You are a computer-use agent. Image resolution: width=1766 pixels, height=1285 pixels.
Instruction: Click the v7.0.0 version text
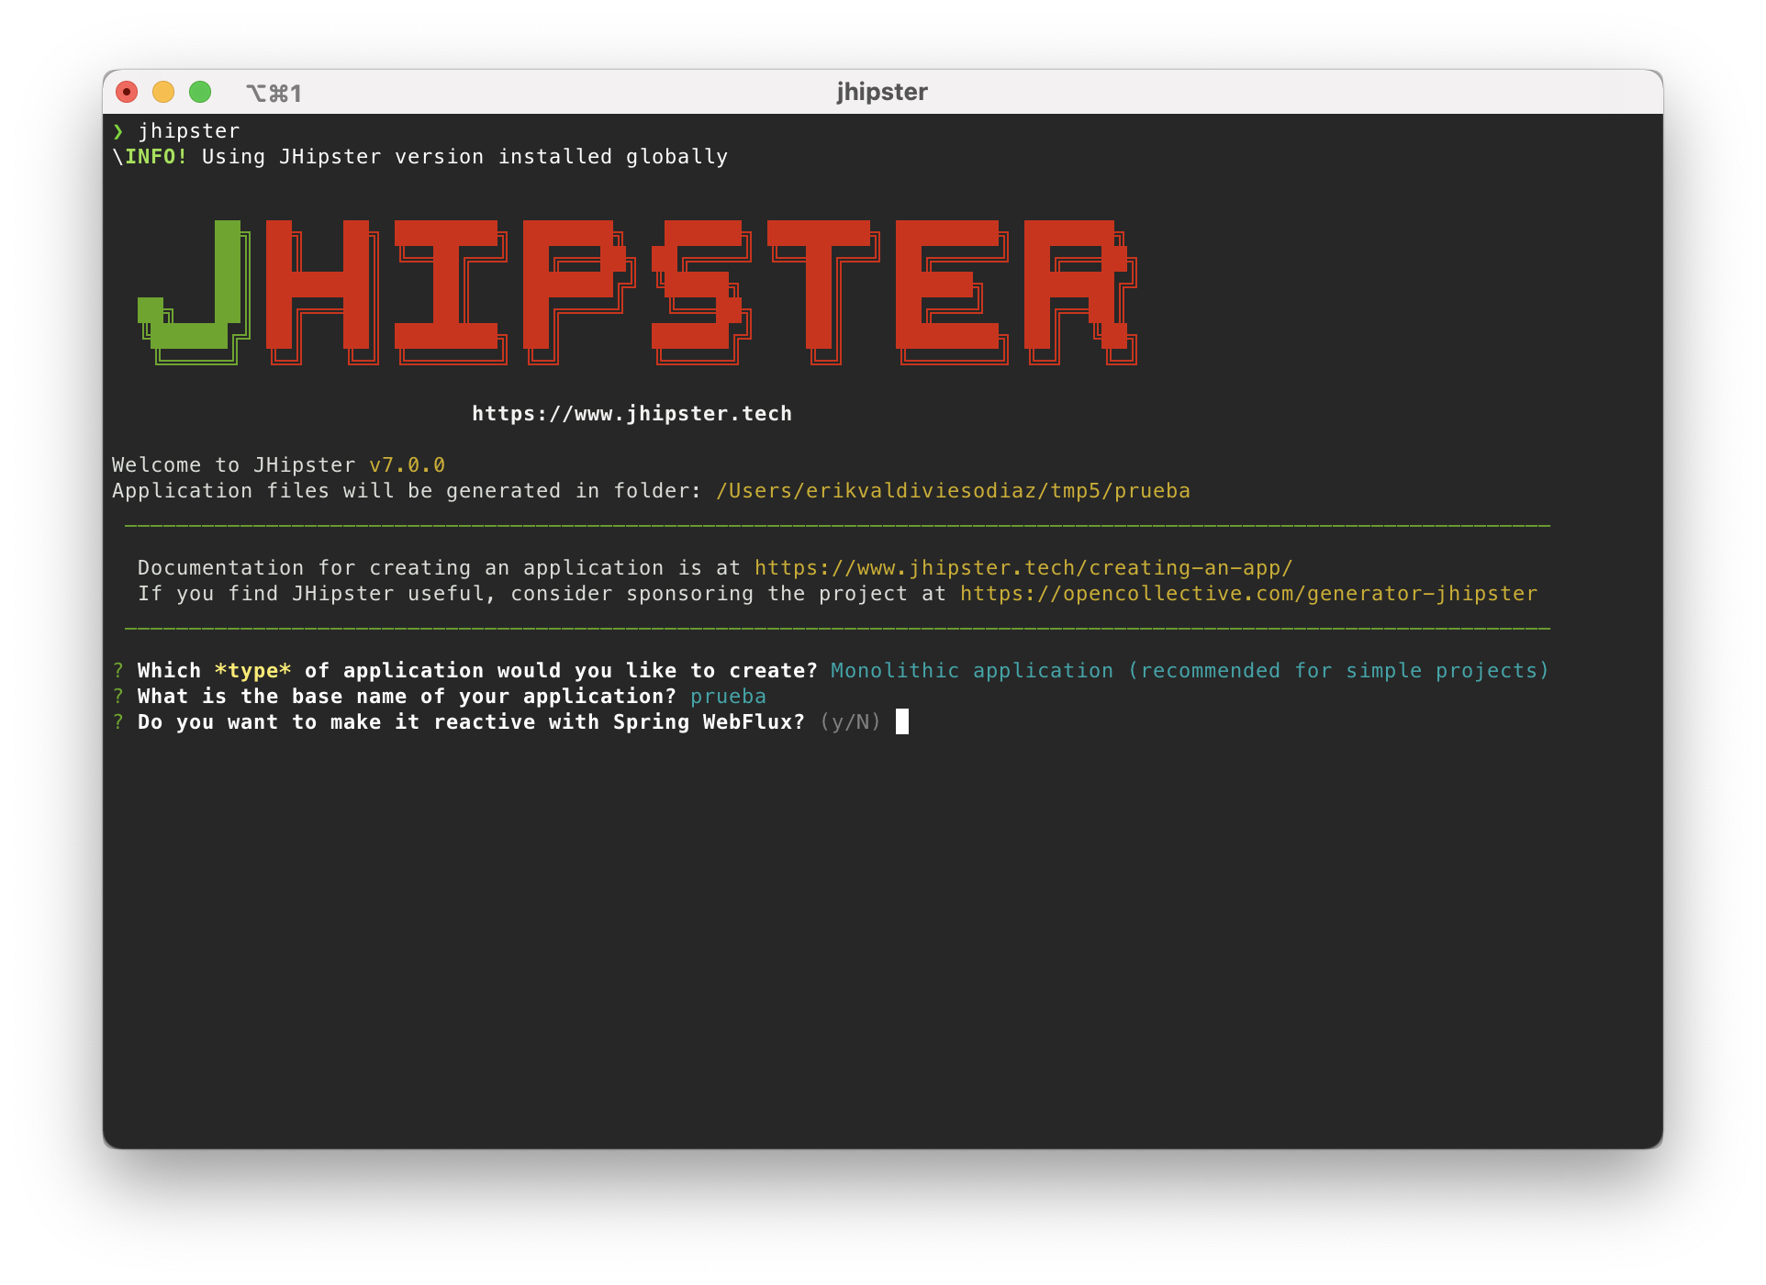pyautogui.click(x=407, y=465)
